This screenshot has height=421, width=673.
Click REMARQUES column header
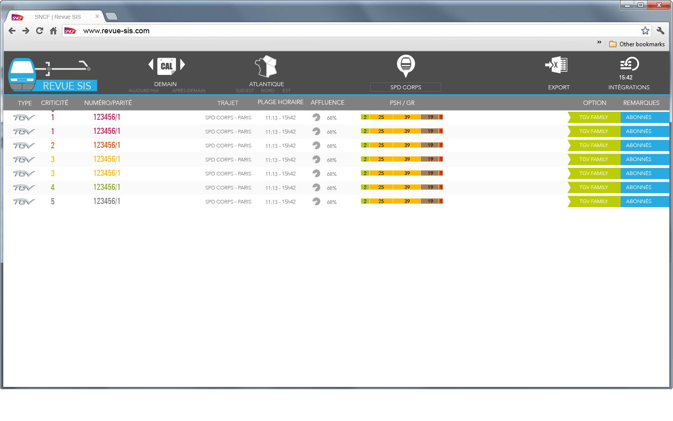(641, 103)
